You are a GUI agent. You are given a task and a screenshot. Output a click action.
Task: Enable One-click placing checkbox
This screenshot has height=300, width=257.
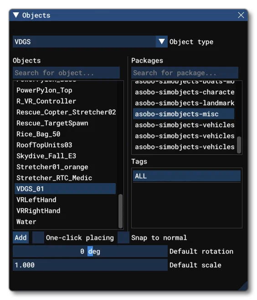pyautogui.click(x=38, y=237)
